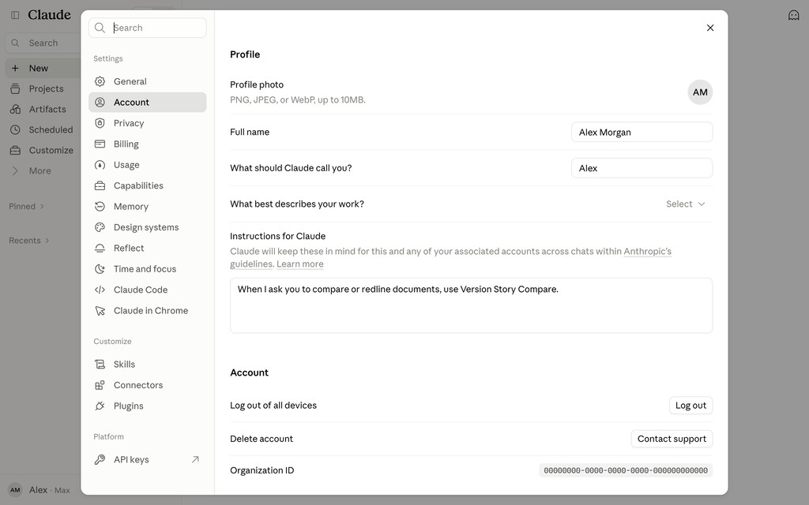Screen dimensions: 809x505
Task: Open Projects in the main sidebar
Action: (x=43, y=88)
